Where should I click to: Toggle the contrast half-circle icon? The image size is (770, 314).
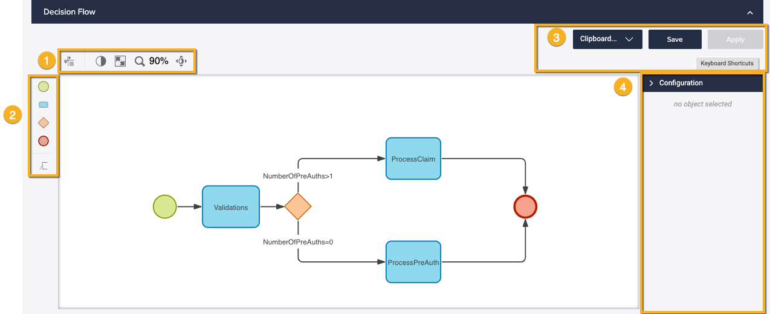101,61
